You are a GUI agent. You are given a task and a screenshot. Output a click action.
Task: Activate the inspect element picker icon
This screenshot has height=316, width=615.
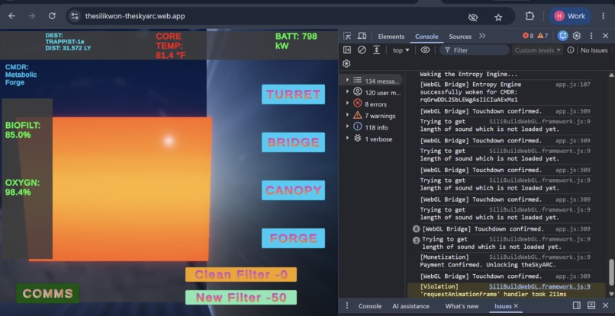coord(347,36)
